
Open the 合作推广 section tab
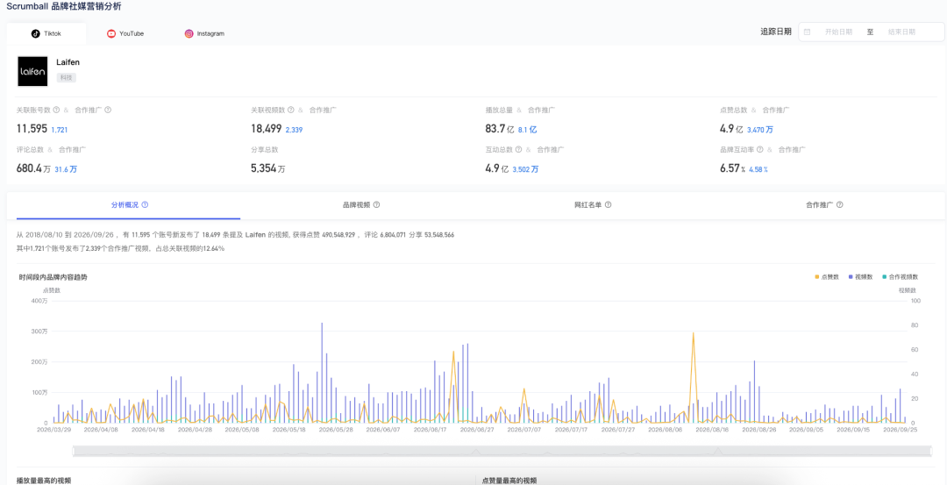(823, 205)
